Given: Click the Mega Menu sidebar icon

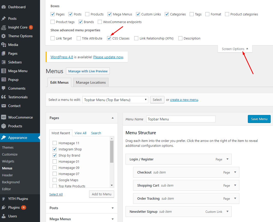Looking at the screenshot, I should 4,71.
